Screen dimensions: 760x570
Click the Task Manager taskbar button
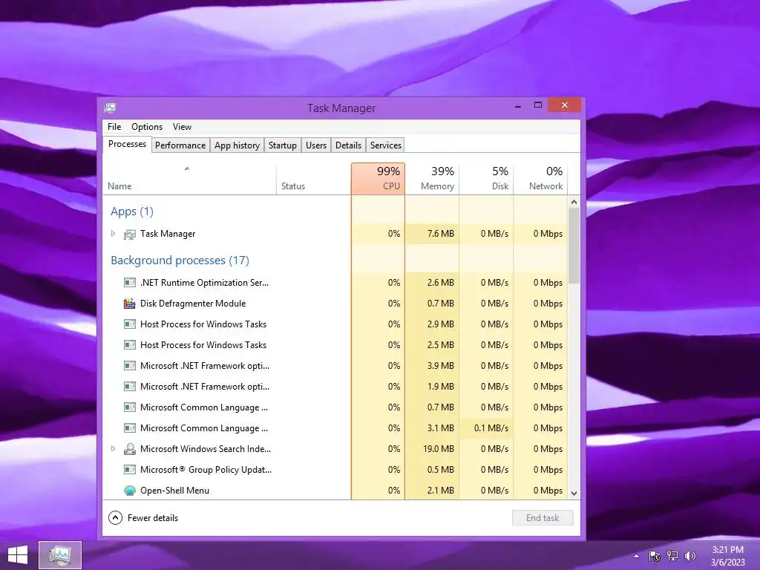60,555
